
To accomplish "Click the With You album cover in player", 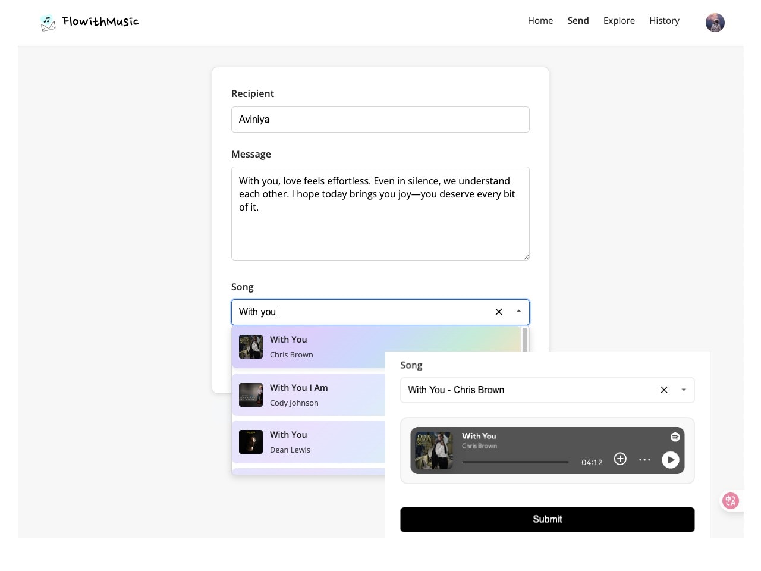I will click(x=433, y=450).
